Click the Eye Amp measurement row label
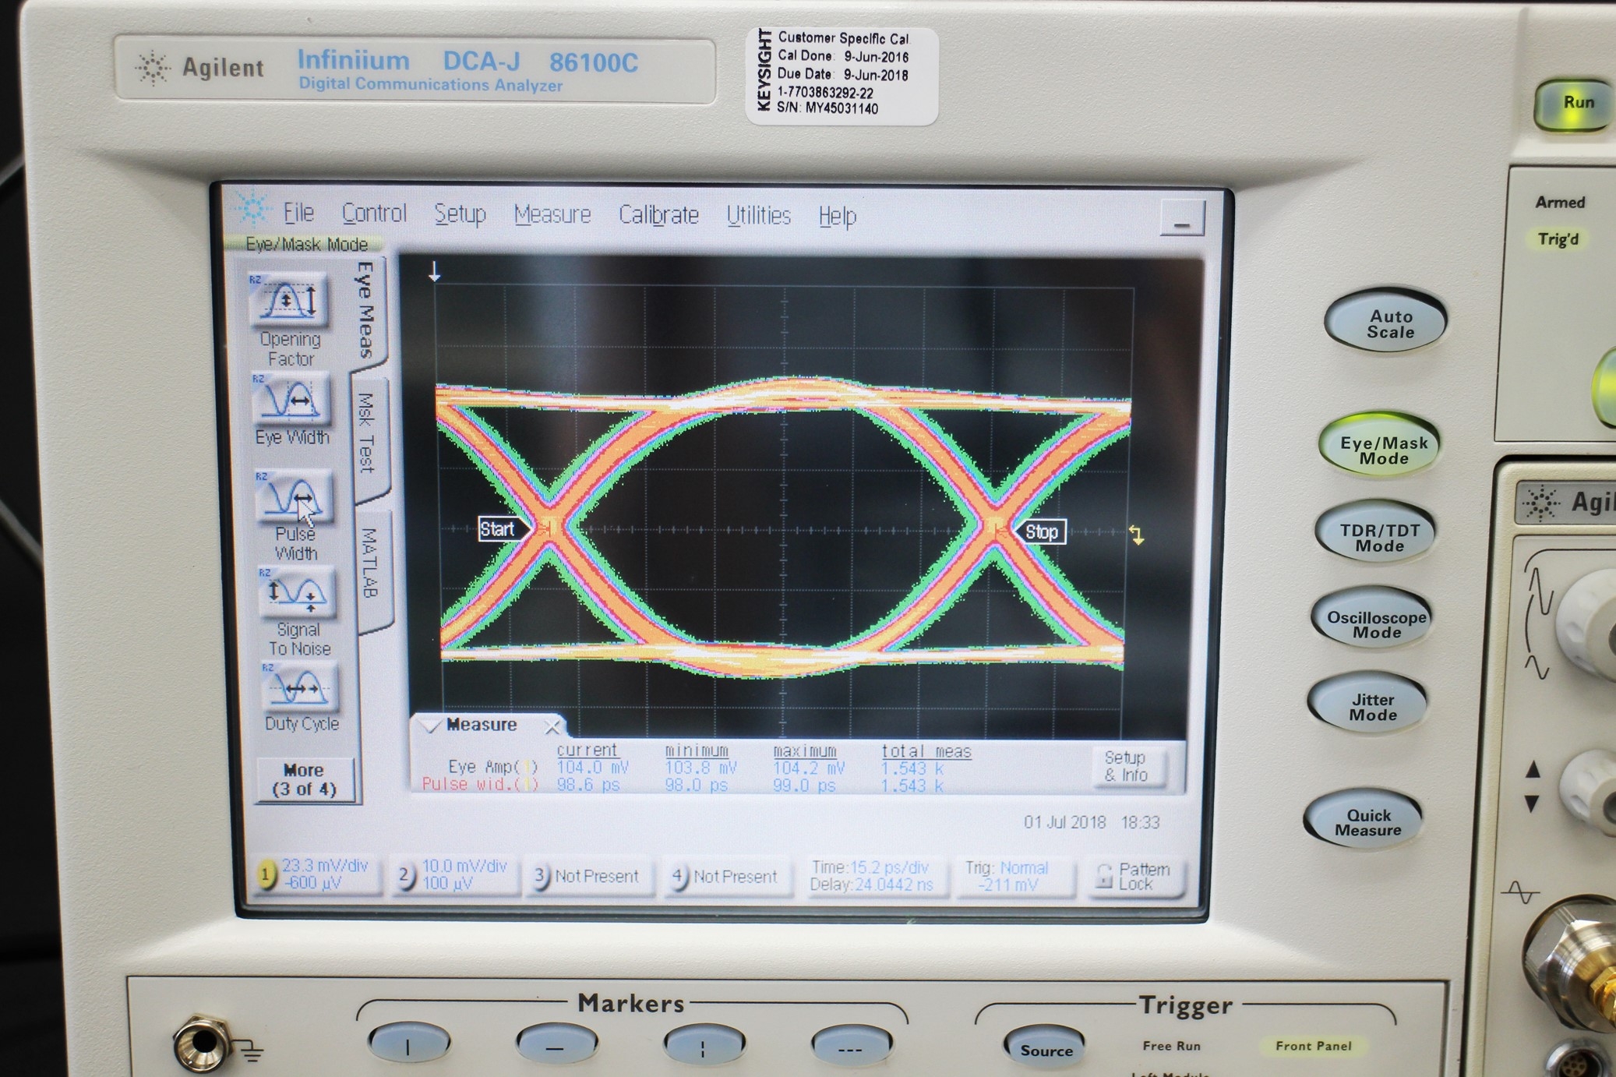 (492, 767)
